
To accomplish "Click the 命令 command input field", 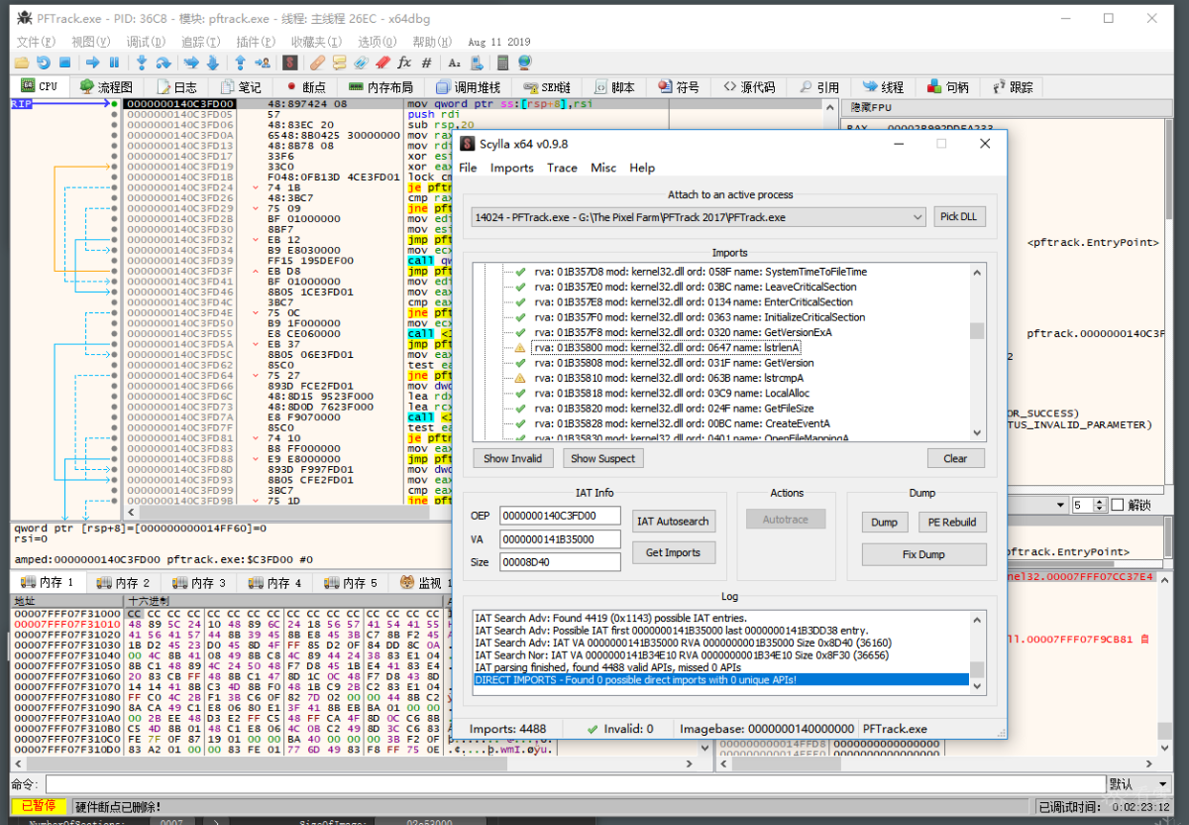I will 575,784.
